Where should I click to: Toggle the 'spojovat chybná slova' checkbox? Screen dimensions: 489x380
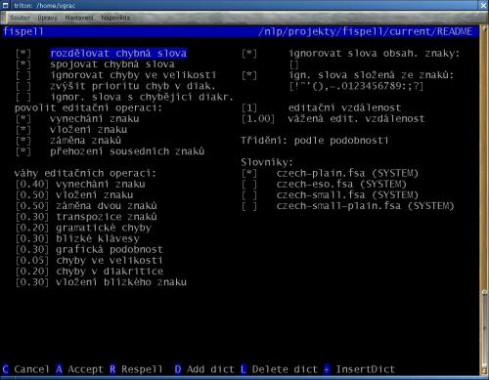(x=23, y=64)
